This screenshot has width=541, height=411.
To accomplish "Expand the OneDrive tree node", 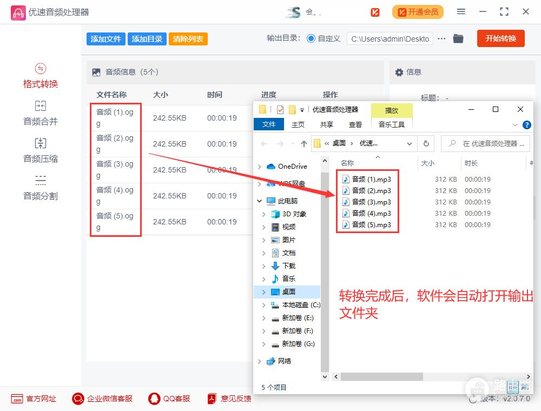I will pyautogui.click(x=261, y=167).
